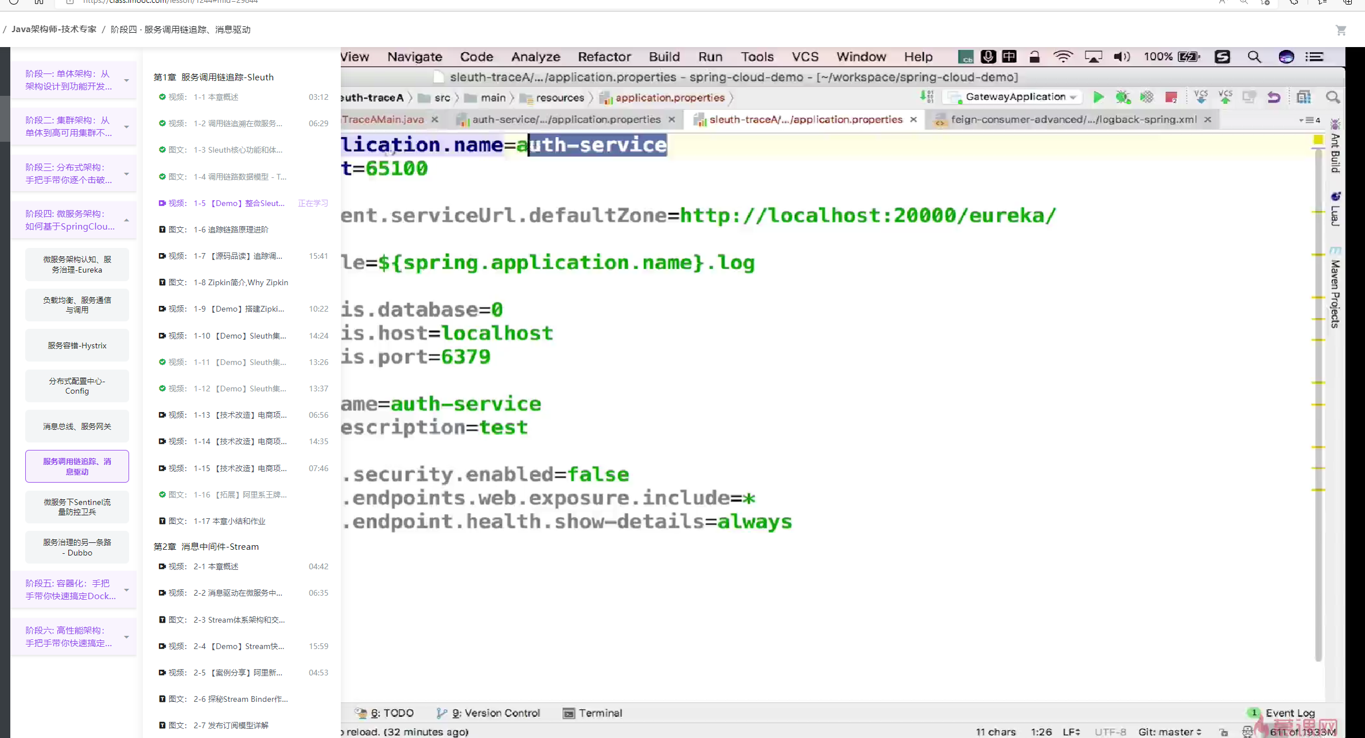
Task: Run with Coverage icon
Action: click(1146, 97)
